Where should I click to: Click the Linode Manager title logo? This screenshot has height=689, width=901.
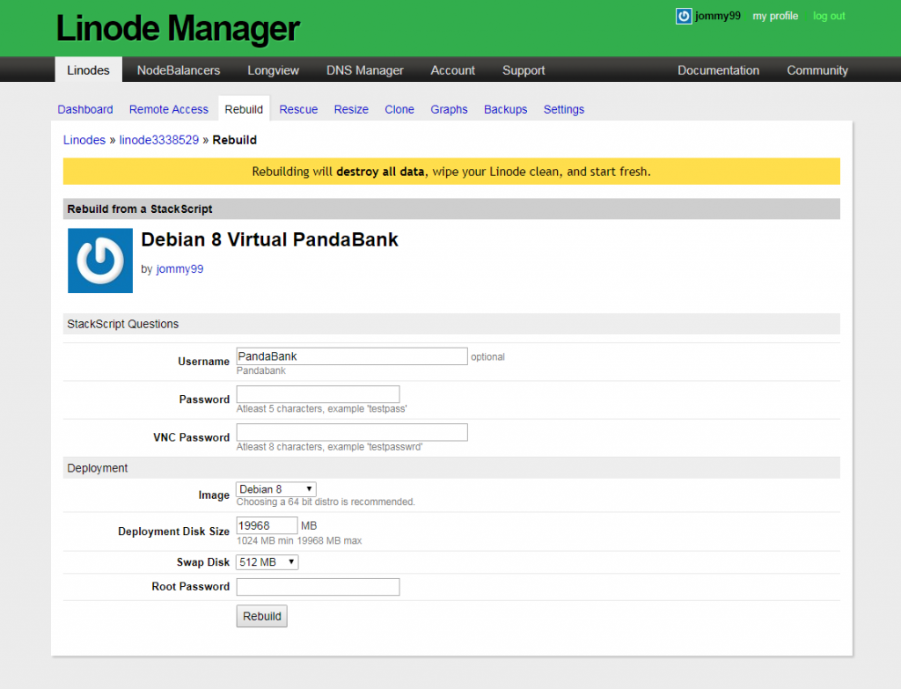(x=178, y=28)
